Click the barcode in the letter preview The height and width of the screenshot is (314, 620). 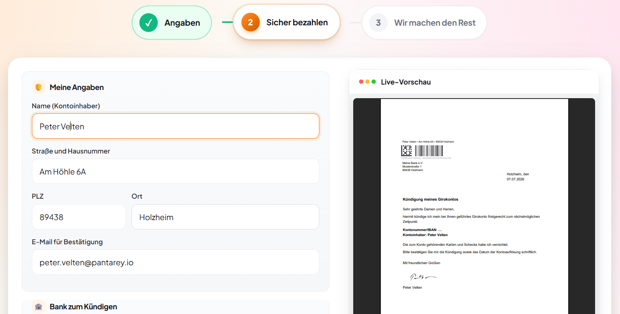[429, 151]
